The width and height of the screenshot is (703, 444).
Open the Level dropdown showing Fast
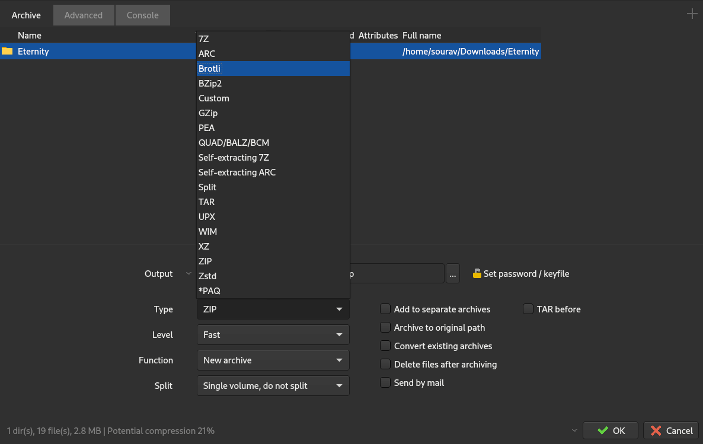273,335
